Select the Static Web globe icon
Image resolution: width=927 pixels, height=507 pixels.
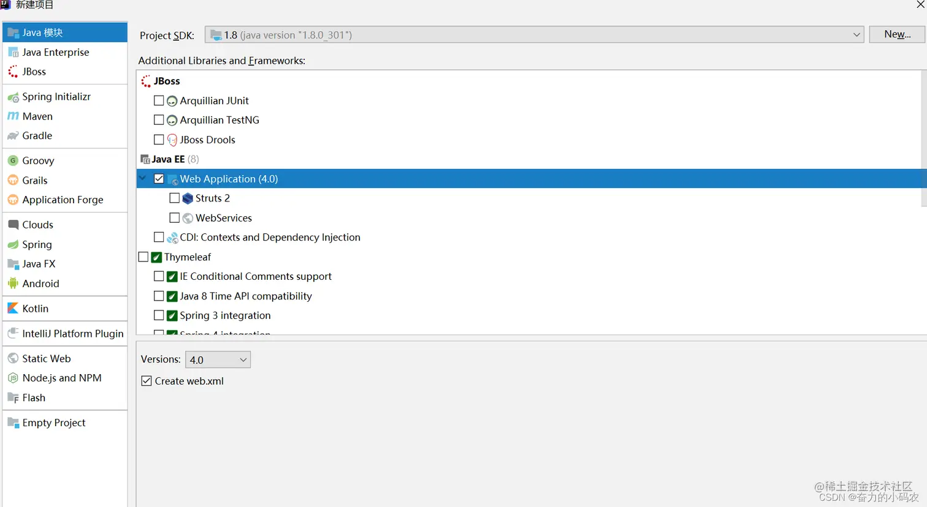(13, 358)
